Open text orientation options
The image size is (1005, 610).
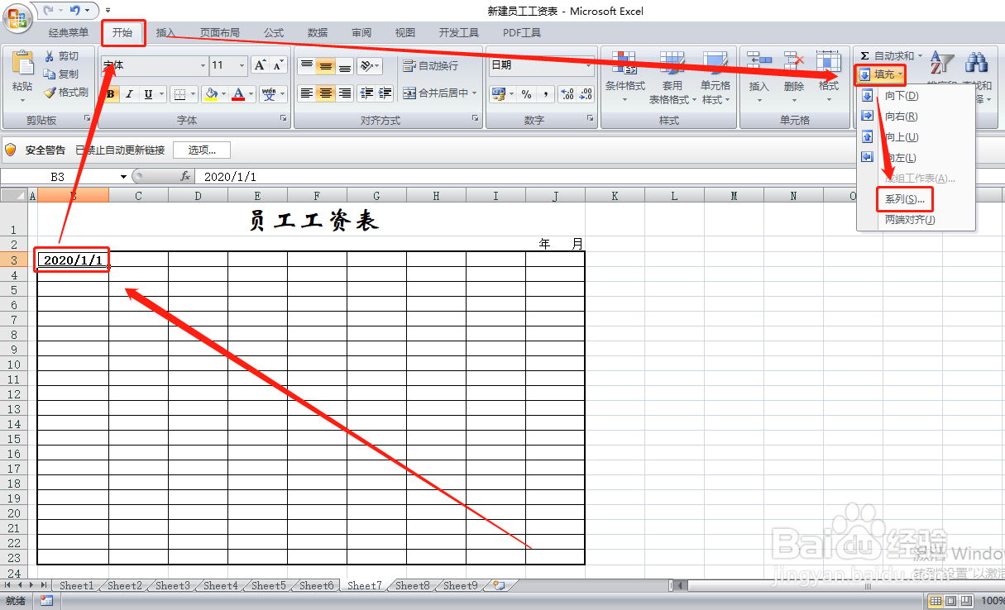(x=370, y=66)
